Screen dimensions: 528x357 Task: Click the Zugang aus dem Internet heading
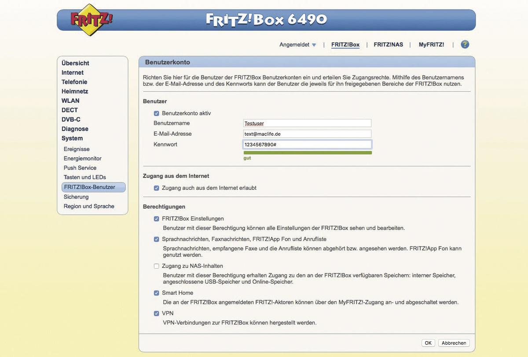tap(176, 176)
